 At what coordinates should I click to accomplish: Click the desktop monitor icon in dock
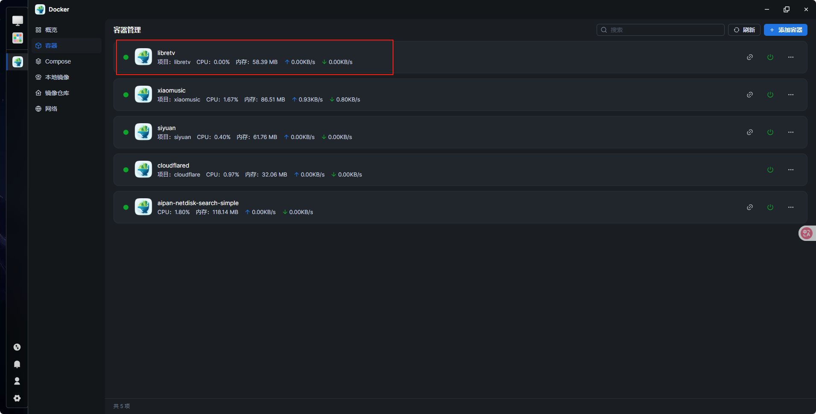pos(17,20)
